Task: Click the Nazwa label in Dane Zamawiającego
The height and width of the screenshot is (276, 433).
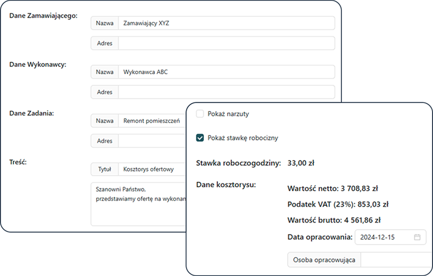Action: pyautogui.click(x=104, y=23)
